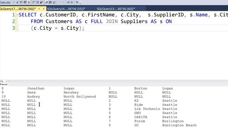Place cursor at (c.City = s.City); line

(58, 28)
